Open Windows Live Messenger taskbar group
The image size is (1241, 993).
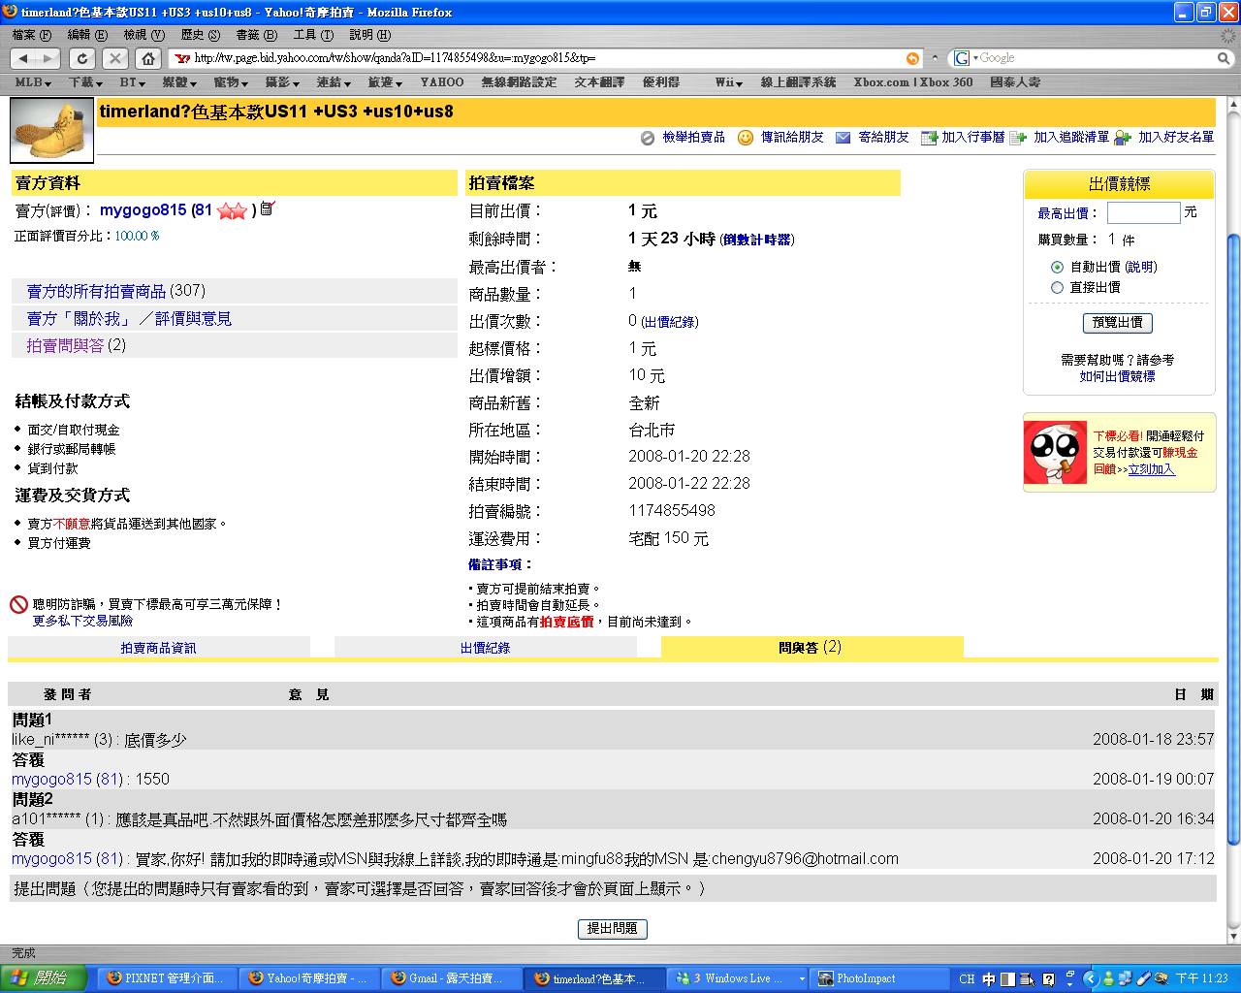[740, 978]
